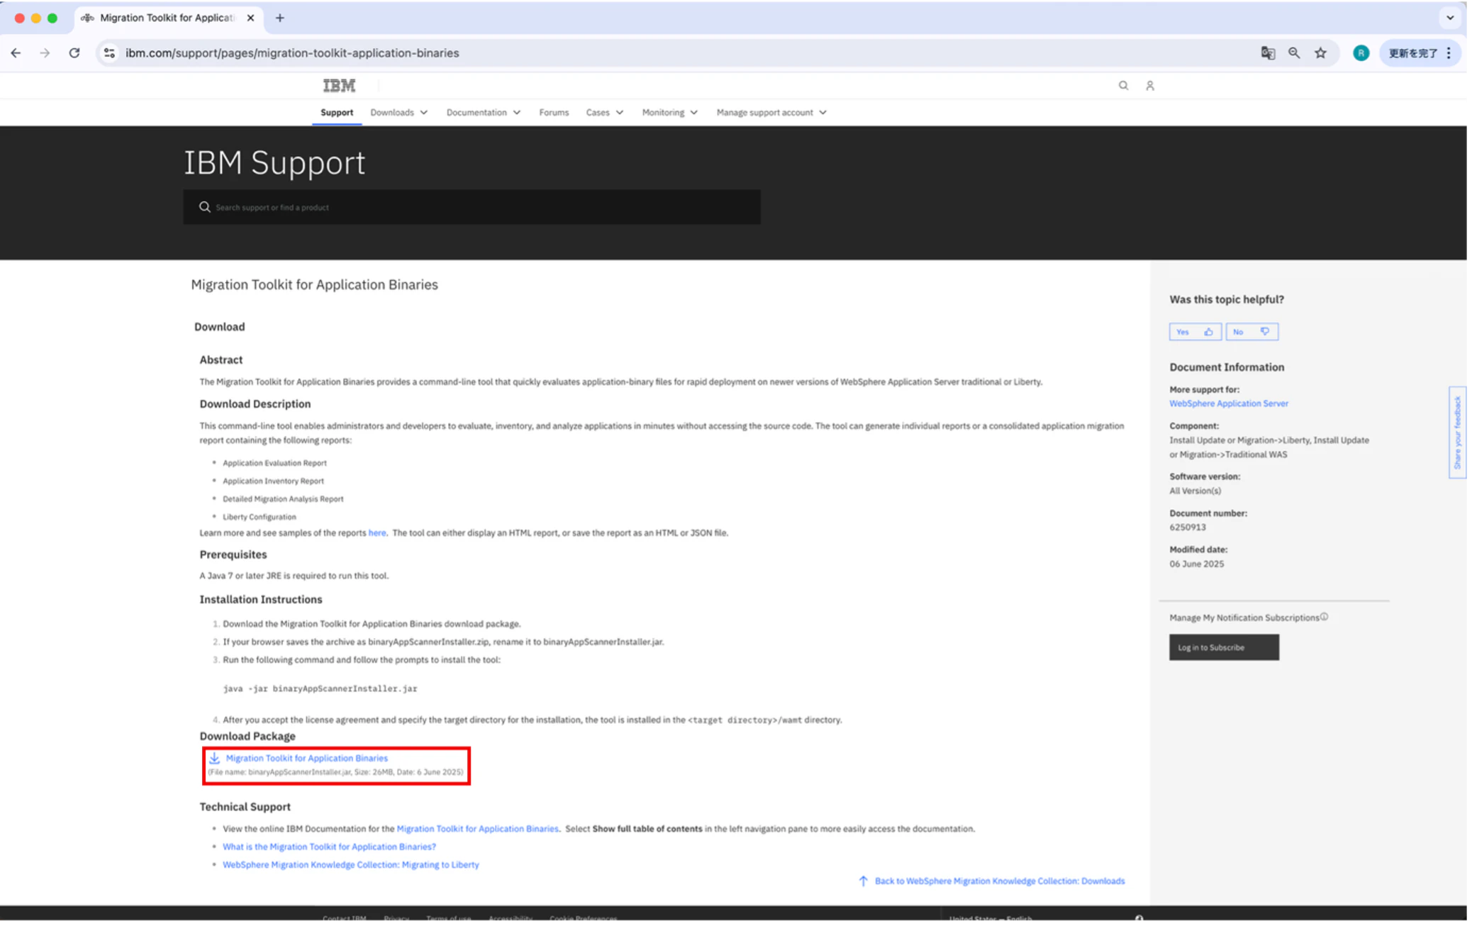The height and width of the screenshot is (926, 1472).
Task: Click the Application Inventory Report bullet
Action: tap(273, 481)
